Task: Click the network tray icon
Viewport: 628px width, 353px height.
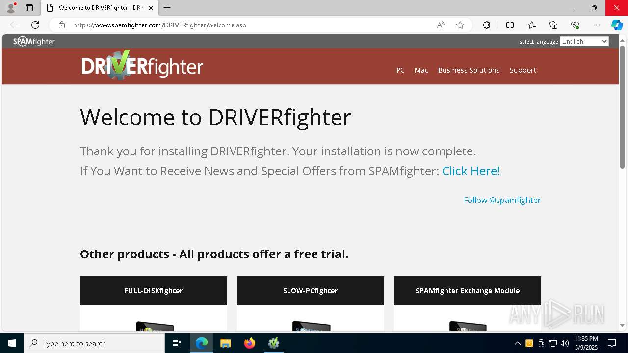Action: click(x=553, y=343)
